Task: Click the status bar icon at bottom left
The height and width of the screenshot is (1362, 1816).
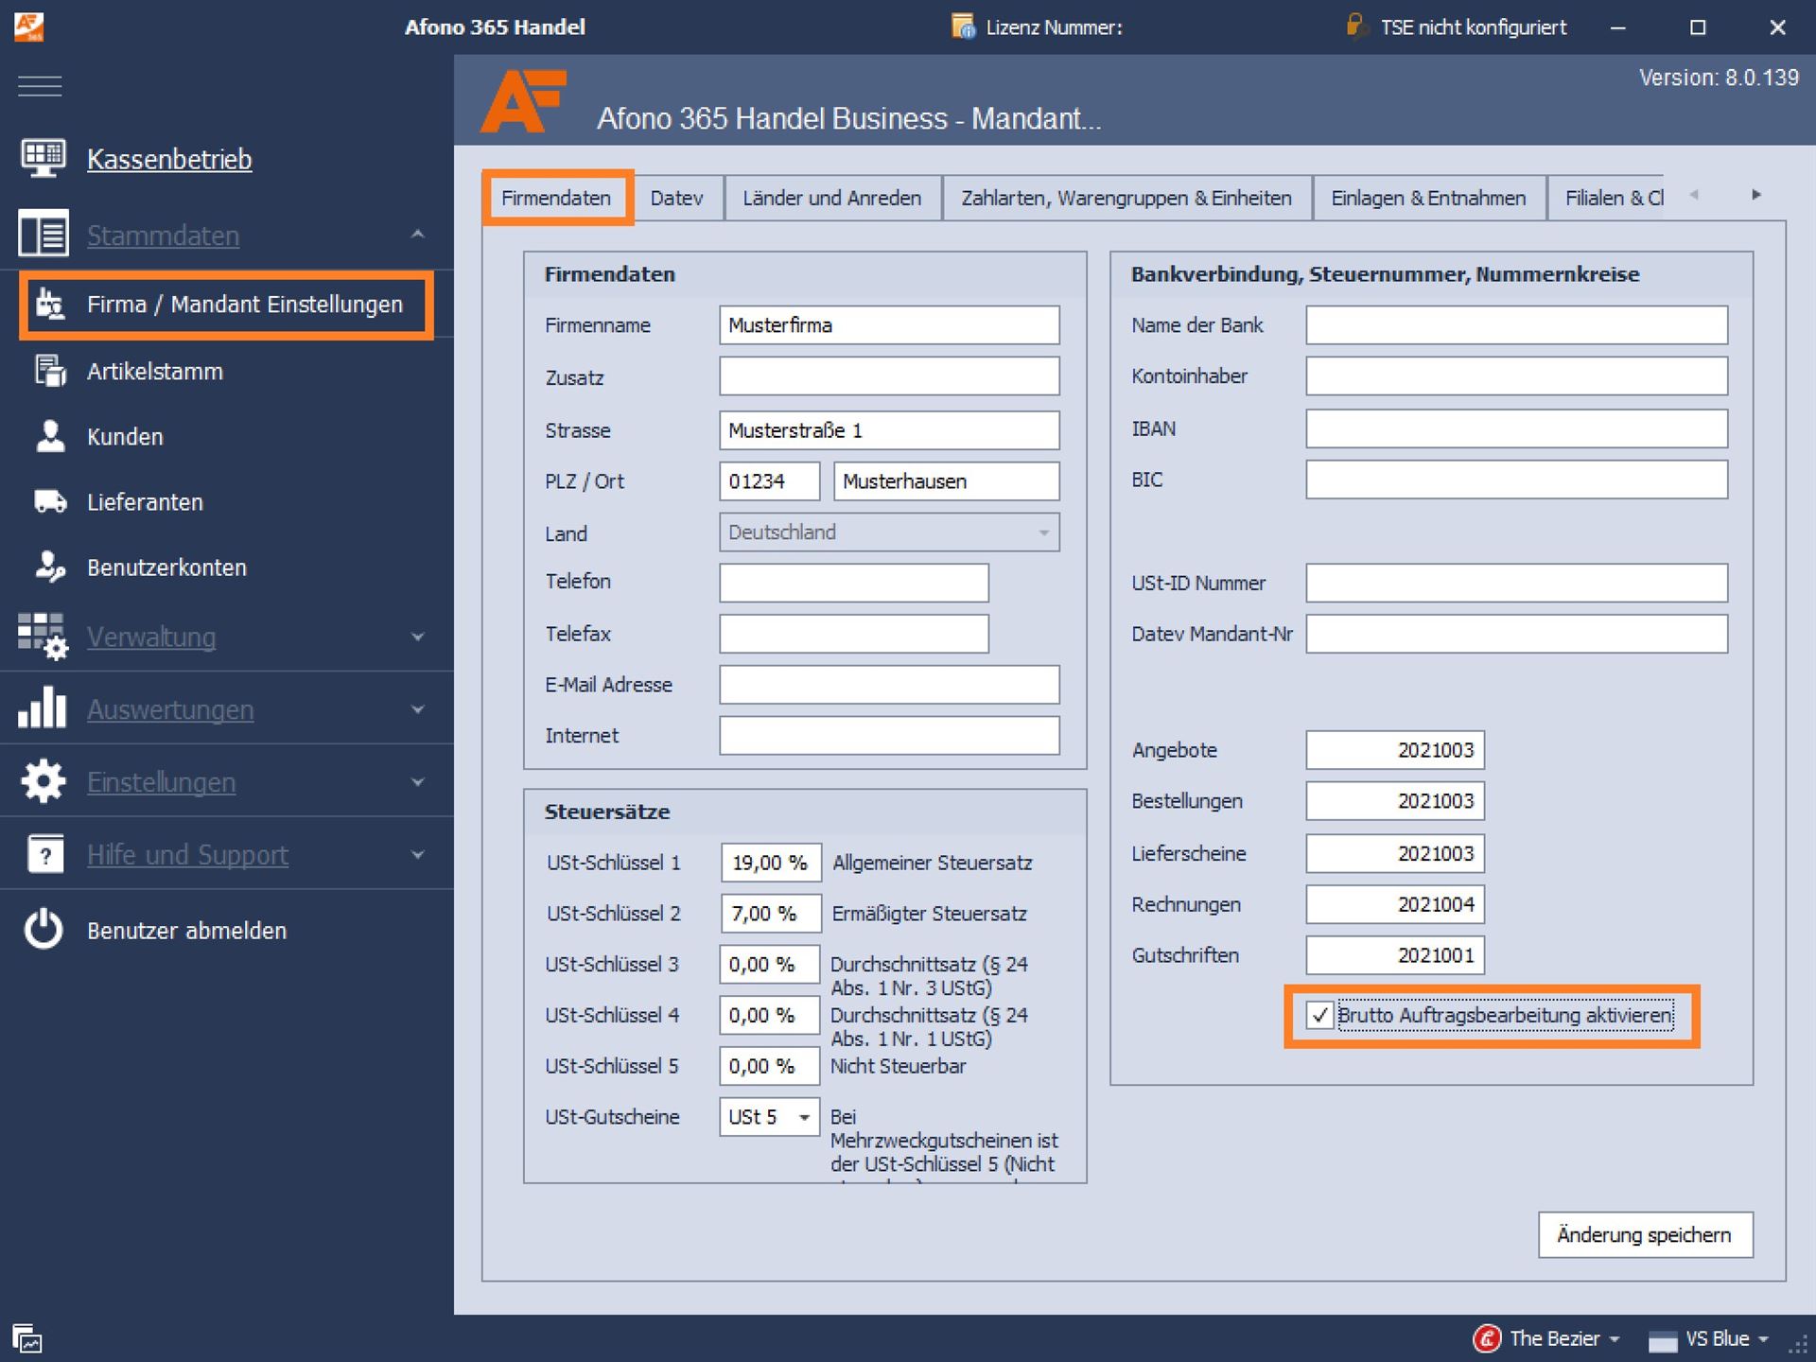Action: tap(26, 1338)
